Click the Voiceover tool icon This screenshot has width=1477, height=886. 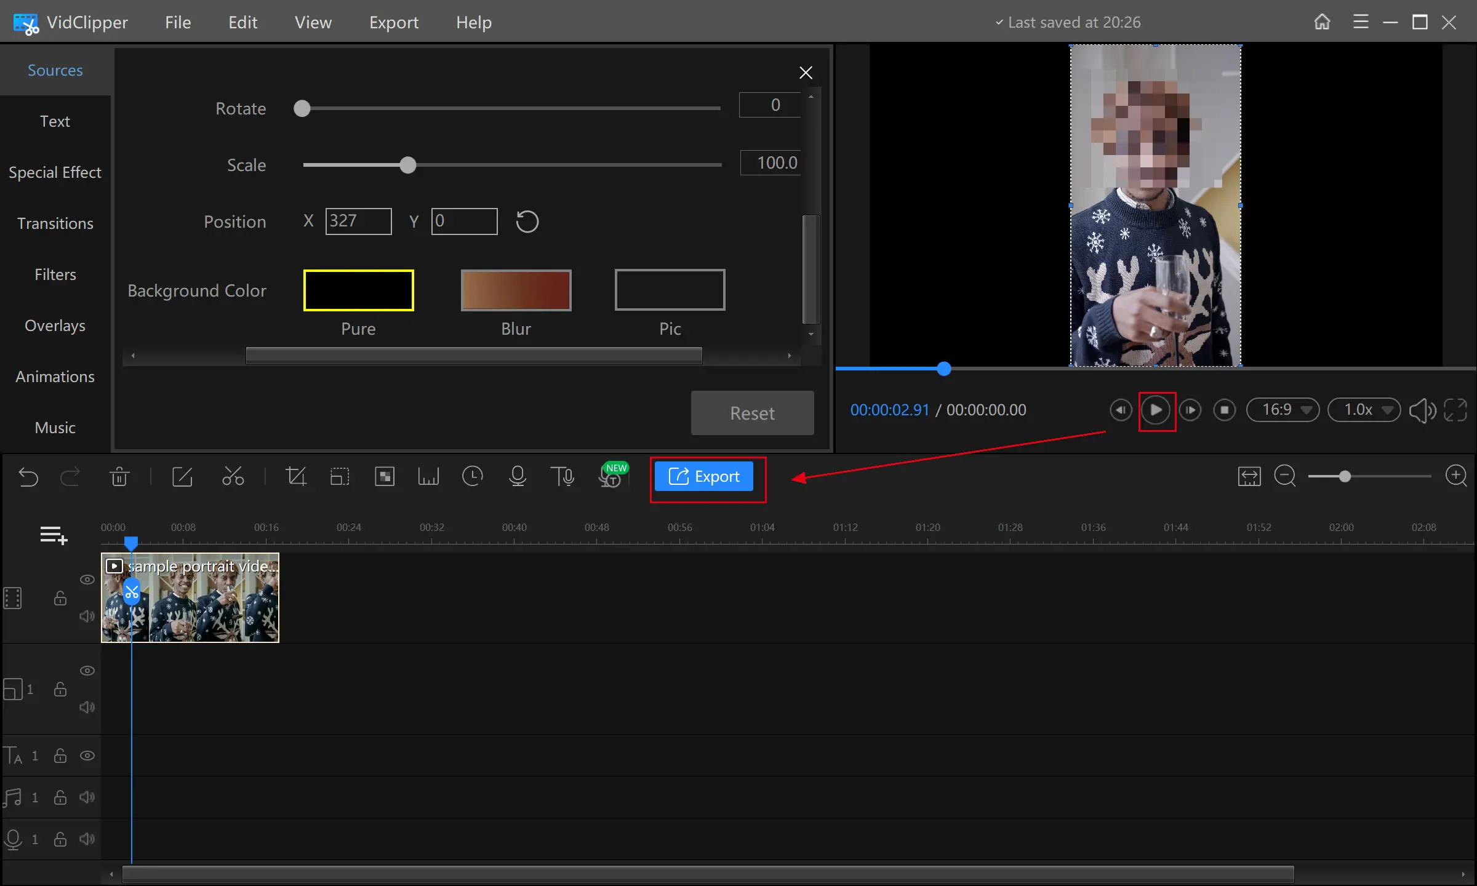click(517, 476)
